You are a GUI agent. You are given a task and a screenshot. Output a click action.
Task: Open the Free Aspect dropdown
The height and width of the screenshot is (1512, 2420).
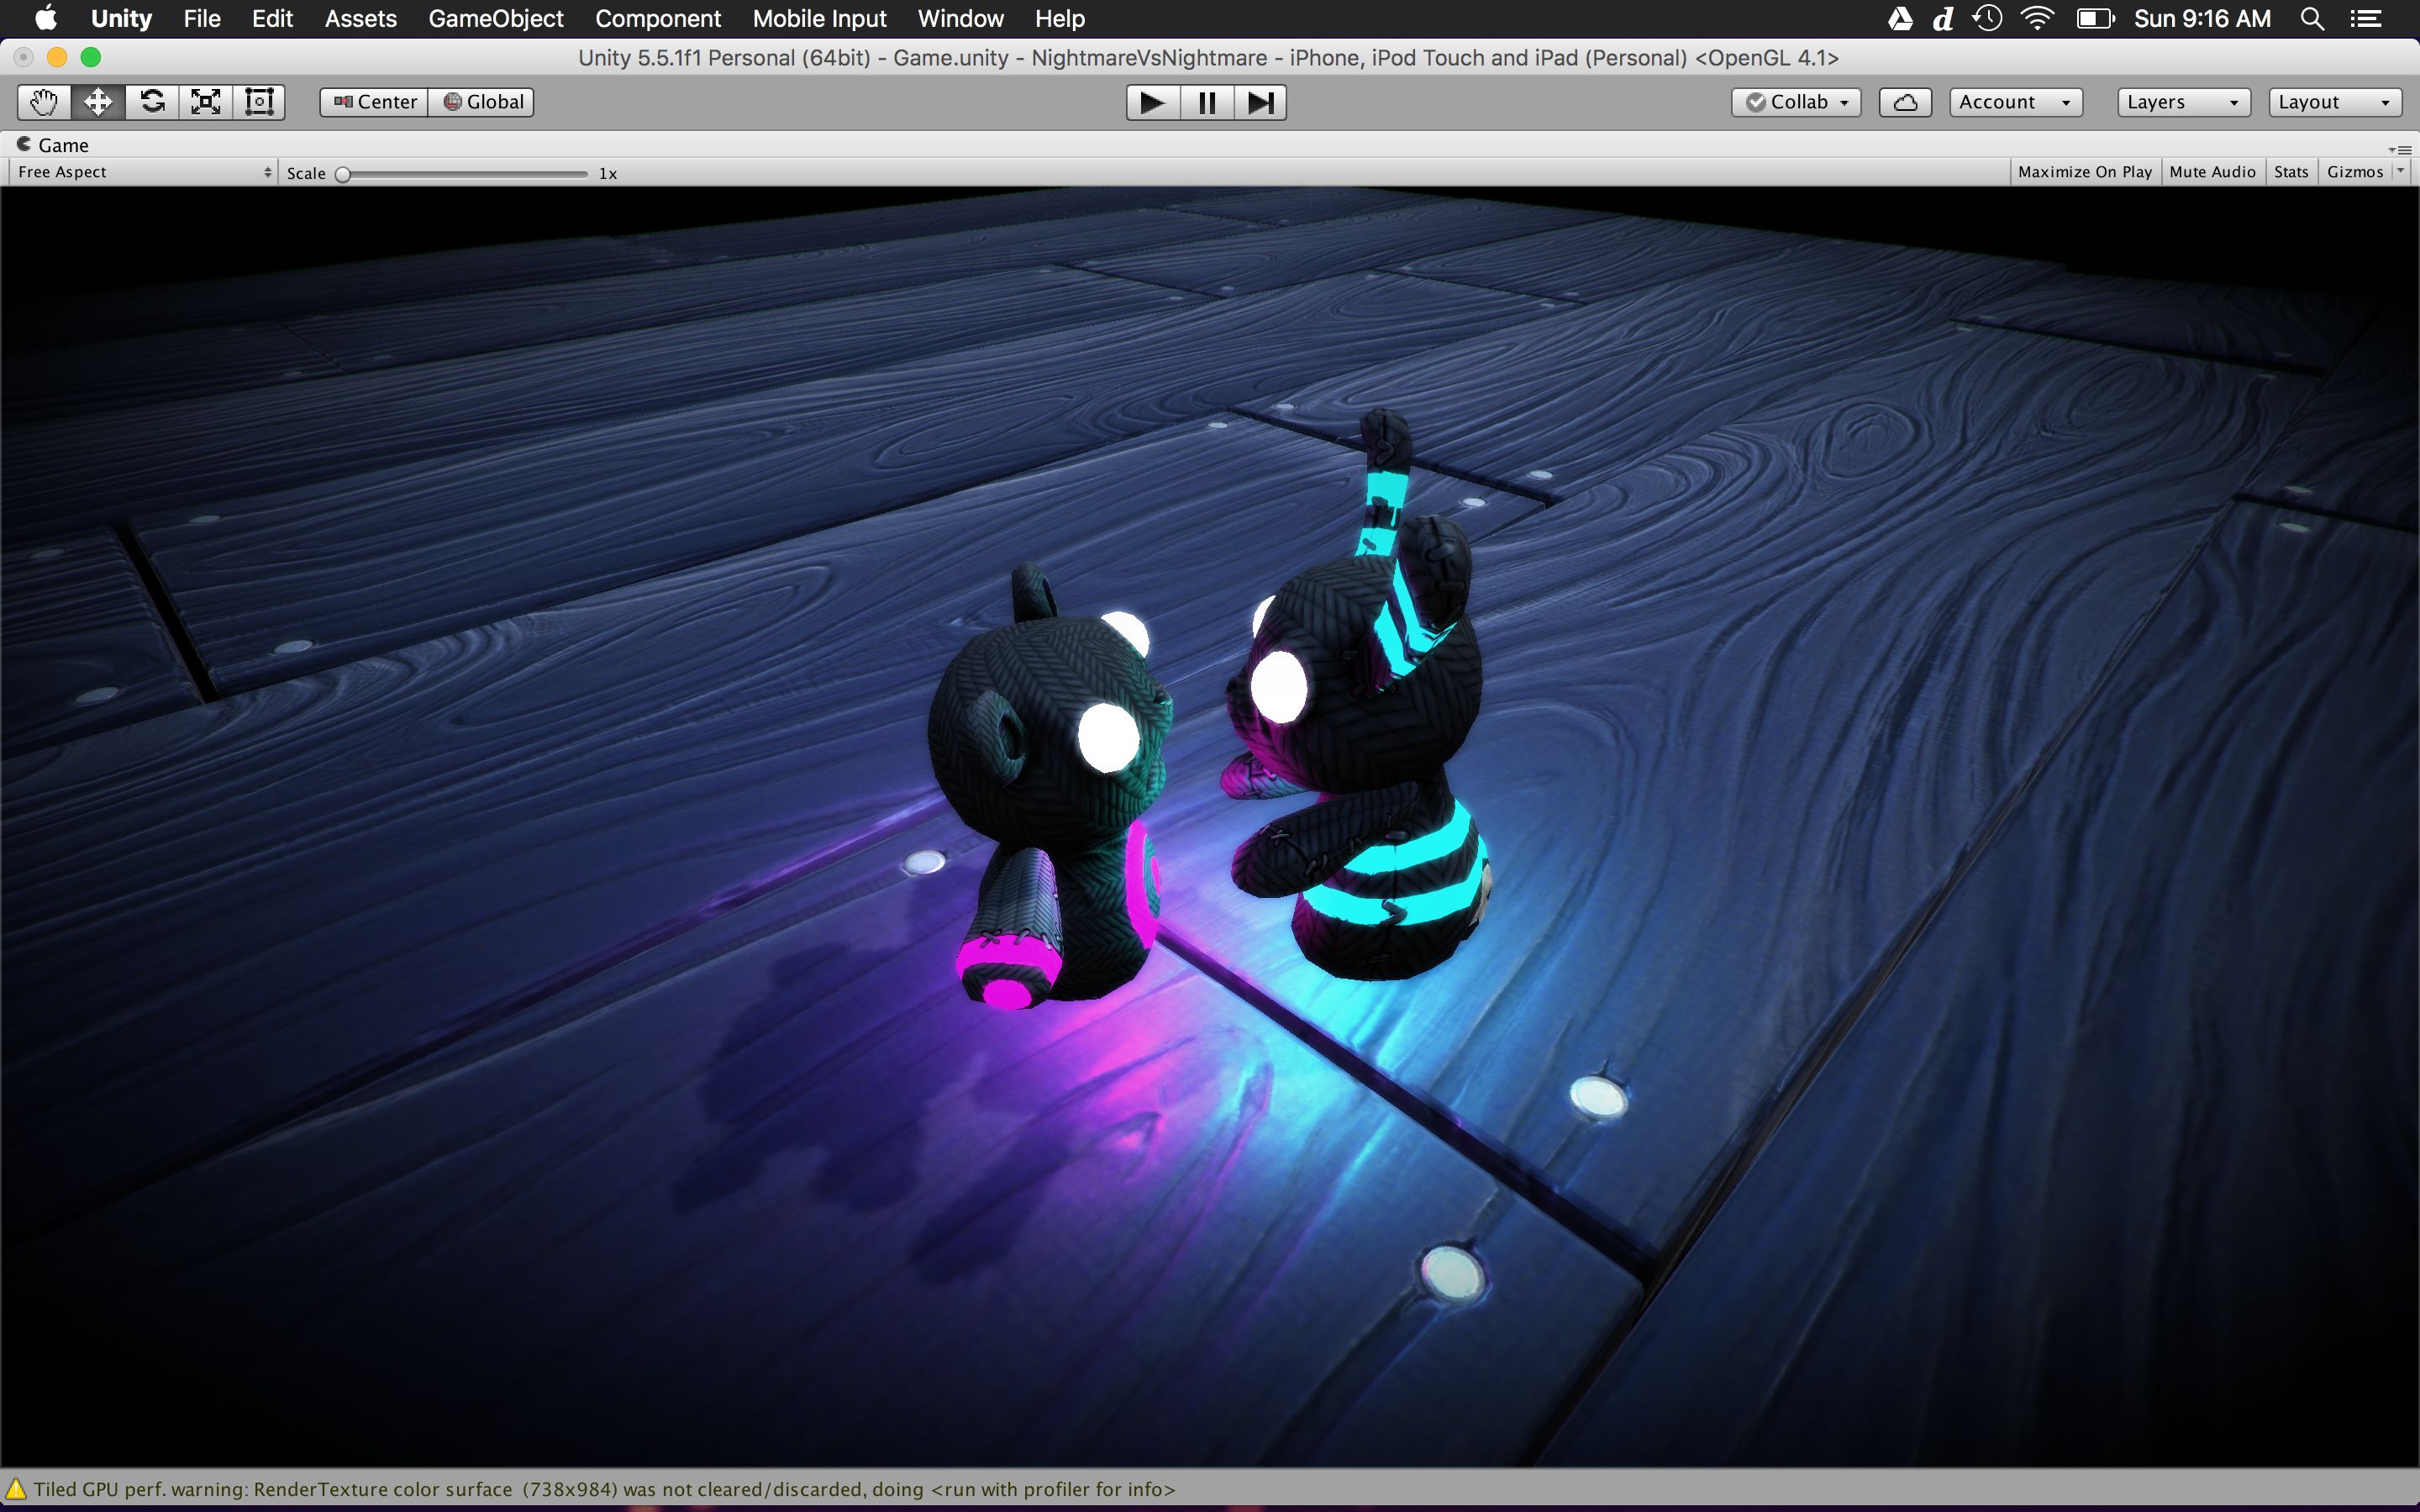click(x=144, y=172)
